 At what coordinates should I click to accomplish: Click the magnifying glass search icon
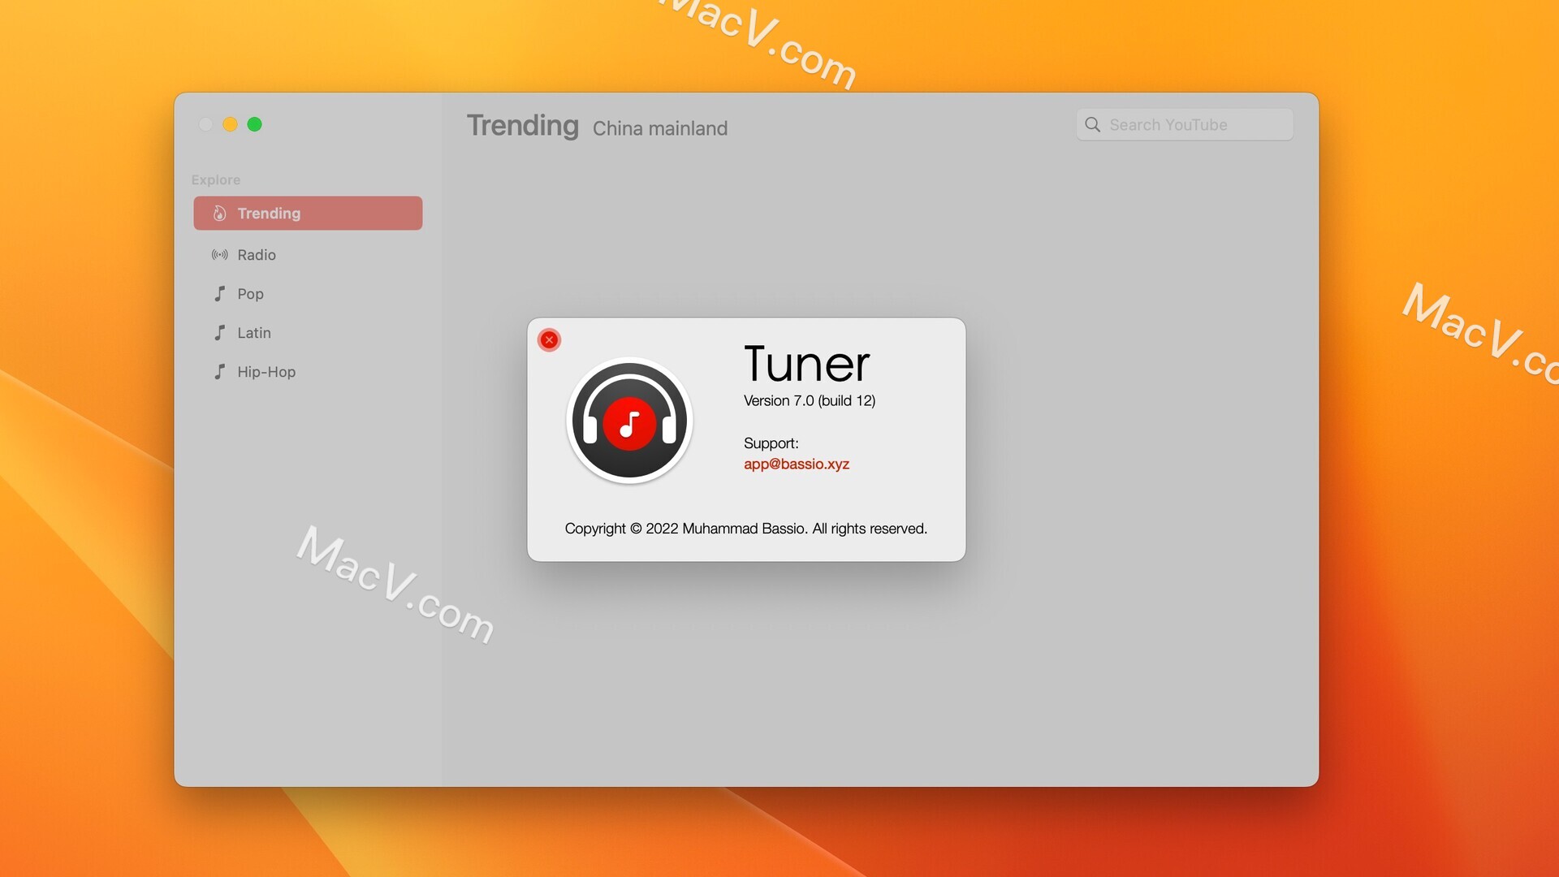pyautogui.click(x=1093, y=124)
